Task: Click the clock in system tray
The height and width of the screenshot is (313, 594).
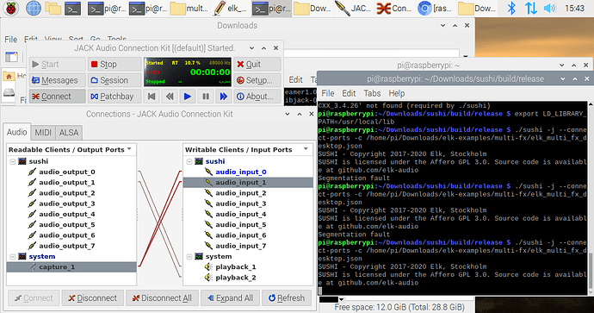Action: coord(574,8)
